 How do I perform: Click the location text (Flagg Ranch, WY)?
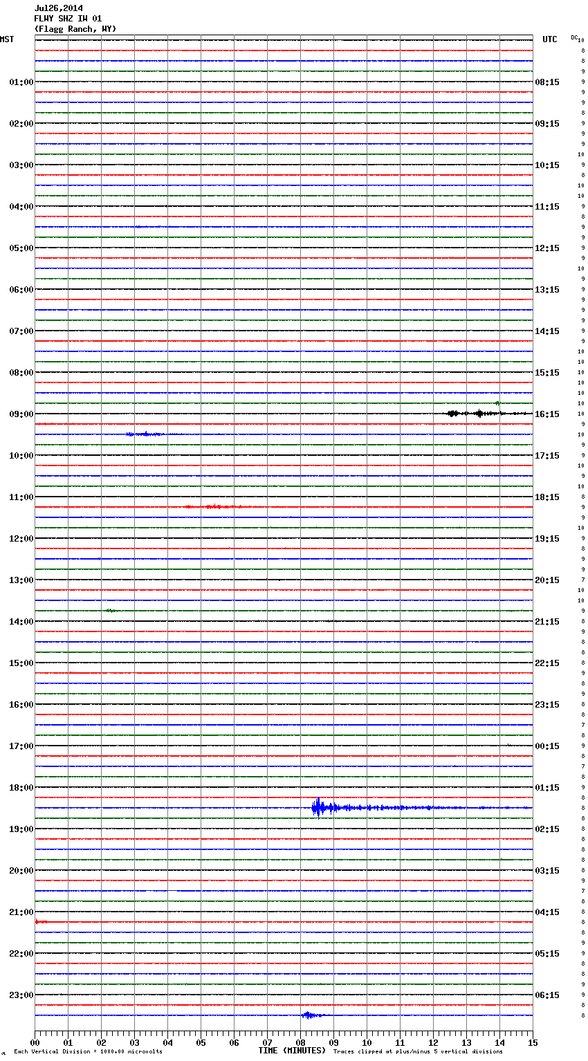pos(75,29)
